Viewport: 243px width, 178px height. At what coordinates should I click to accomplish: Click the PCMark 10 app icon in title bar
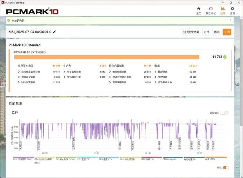[x=3, y=3]
